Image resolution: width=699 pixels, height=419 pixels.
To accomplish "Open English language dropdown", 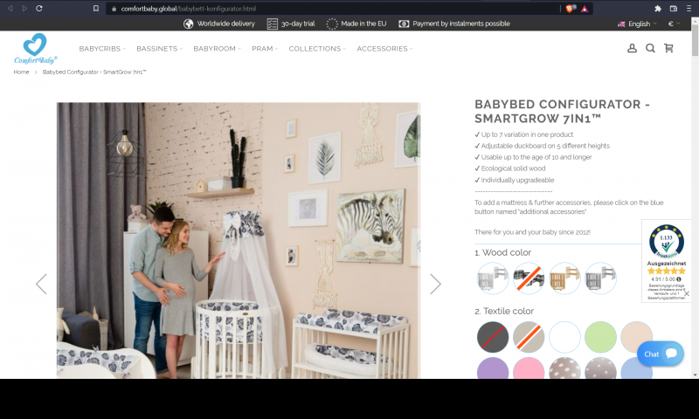I will coord(637,24).
